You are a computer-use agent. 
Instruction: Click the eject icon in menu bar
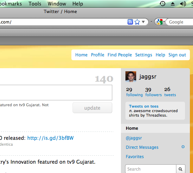[x=173, y=4]
